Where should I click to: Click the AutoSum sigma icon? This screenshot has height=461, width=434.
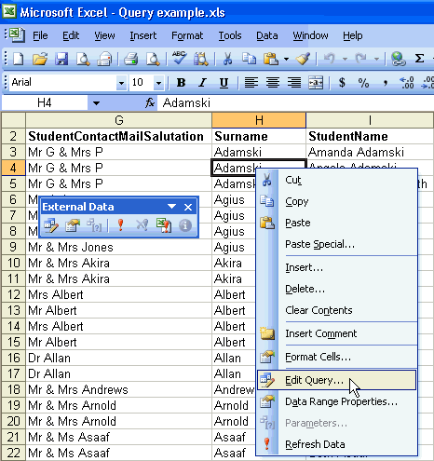point(419,59)
